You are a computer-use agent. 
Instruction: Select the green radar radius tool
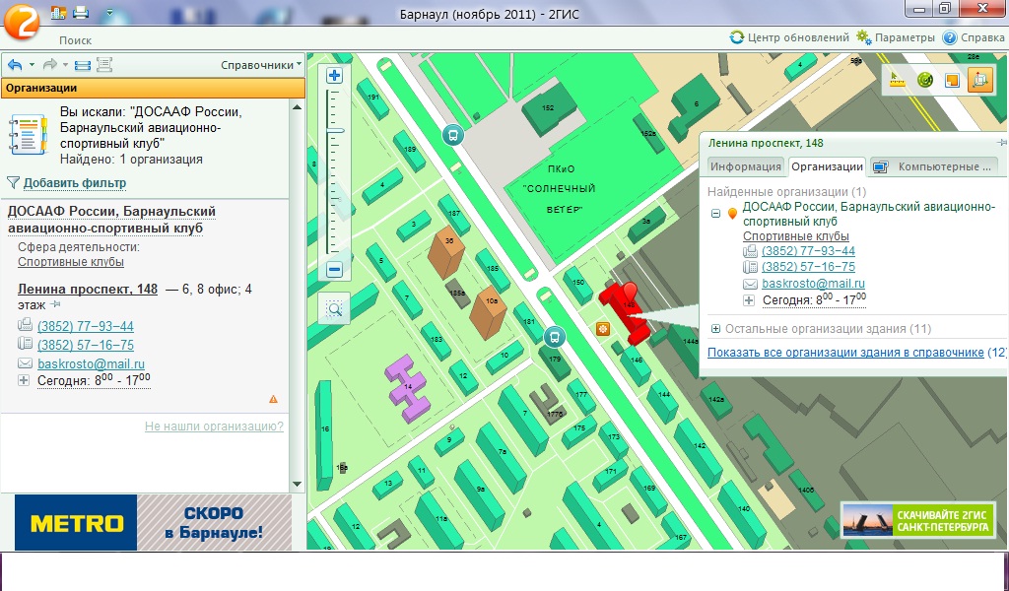[925, 80]
